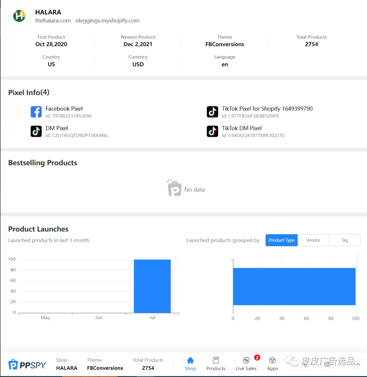
Task: Click the horizontal product type bar
Action: (294, 286)
